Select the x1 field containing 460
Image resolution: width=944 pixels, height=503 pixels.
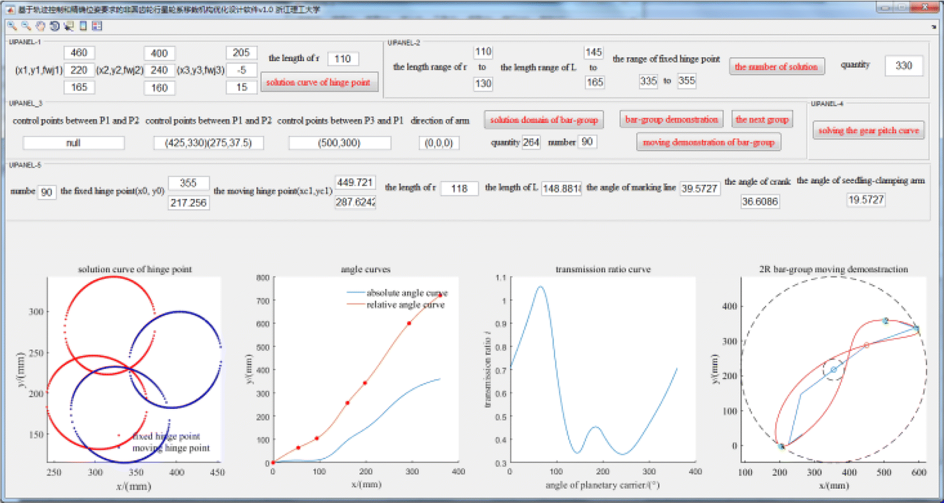[79, 53]
